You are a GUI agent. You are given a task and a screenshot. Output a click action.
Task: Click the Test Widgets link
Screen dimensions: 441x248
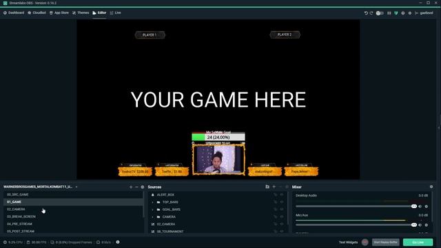348,242
